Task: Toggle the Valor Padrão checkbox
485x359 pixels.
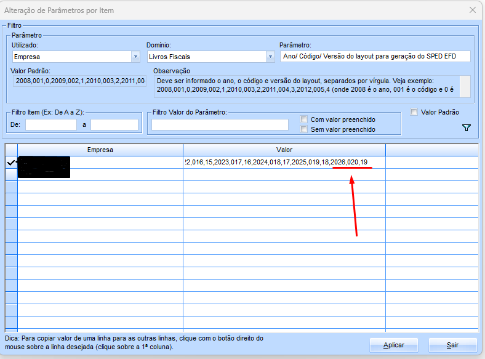Action: tap(414, 112)
